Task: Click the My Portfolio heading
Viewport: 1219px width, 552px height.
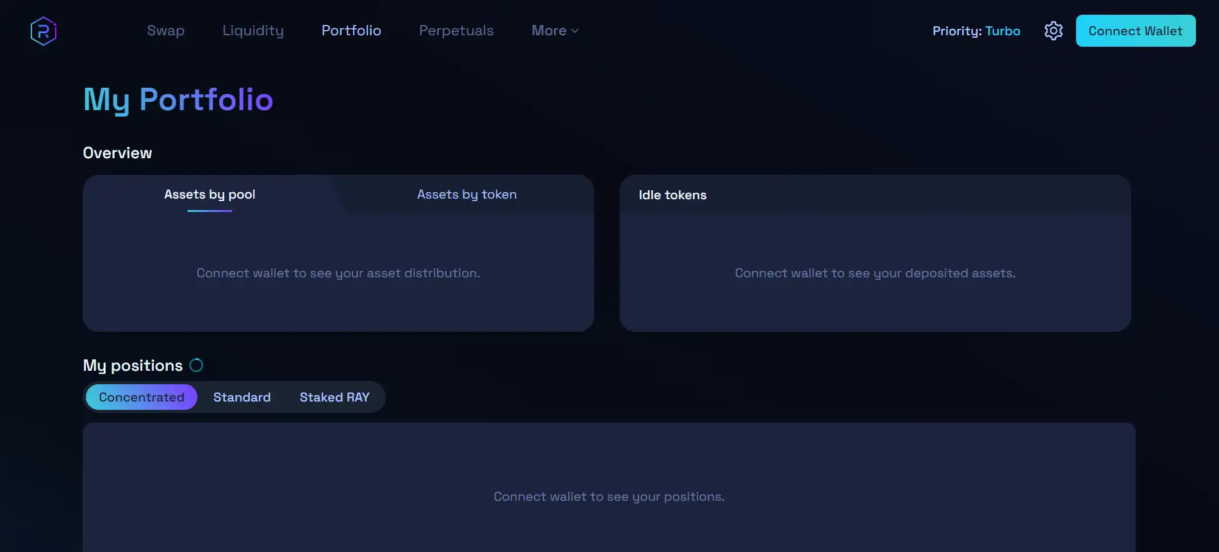Action: [x=178, y=99]
